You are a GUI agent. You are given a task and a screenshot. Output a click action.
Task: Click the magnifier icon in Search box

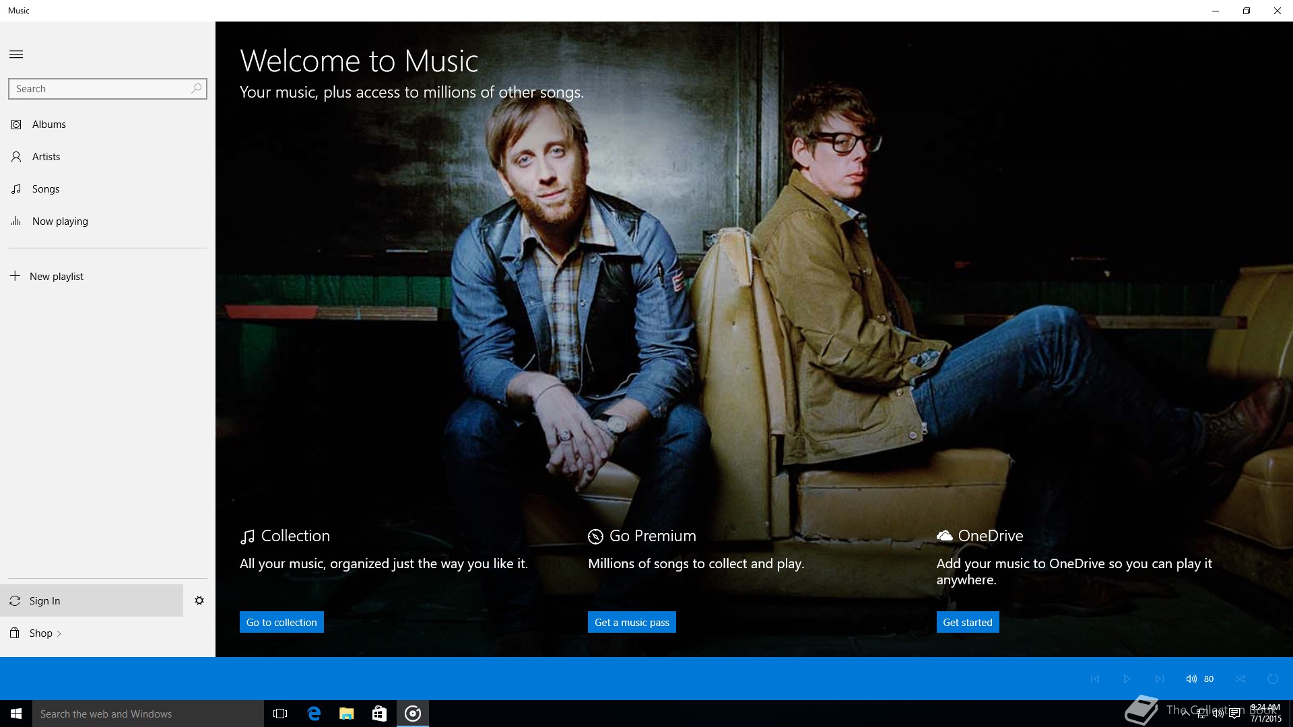click(x=196, y=88)
